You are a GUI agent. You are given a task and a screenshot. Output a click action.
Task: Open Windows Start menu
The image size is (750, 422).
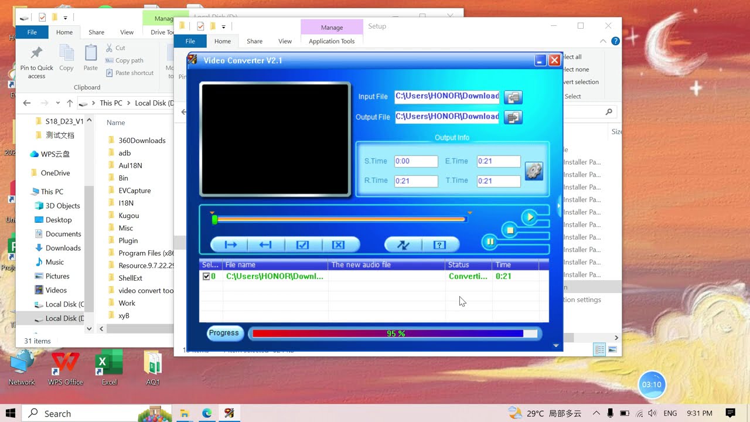tap(11, 413)
